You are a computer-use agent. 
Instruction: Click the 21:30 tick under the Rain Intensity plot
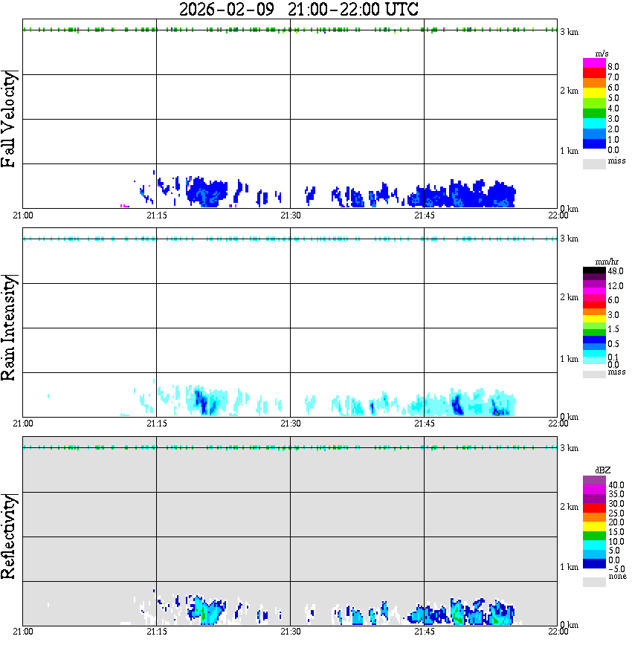[291, 424]
